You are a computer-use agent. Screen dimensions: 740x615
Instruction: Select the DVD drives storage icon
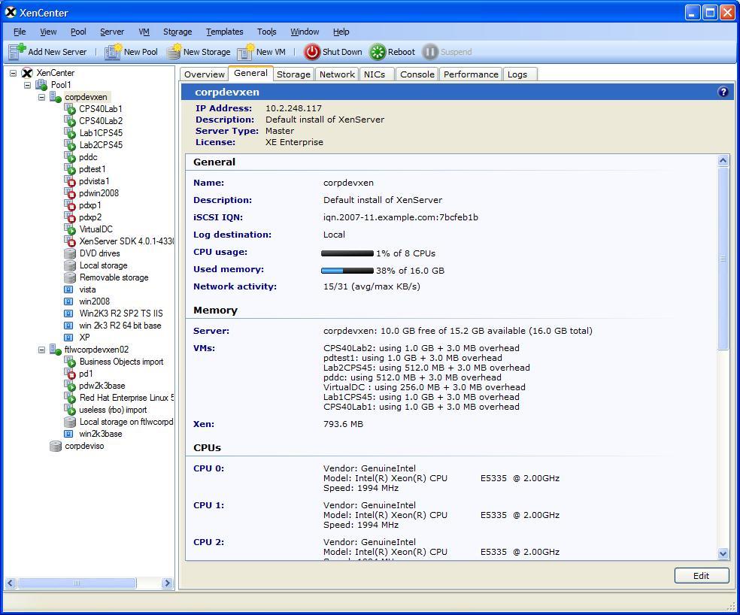70,253
